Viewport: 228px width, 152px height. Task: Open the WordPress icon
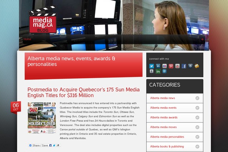pyautogui.click(x=190, y=66)
